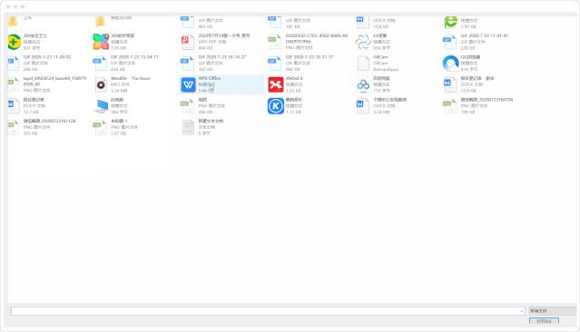Select the red XMind 8 shortcut
Viewport: 580px width, 332px height.
(276, 84)
